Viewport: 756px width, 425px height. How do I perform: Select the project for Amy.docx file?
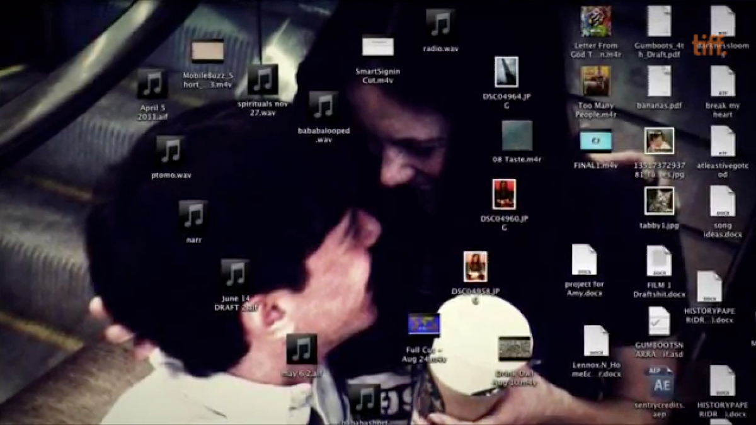tap(584, 260)
